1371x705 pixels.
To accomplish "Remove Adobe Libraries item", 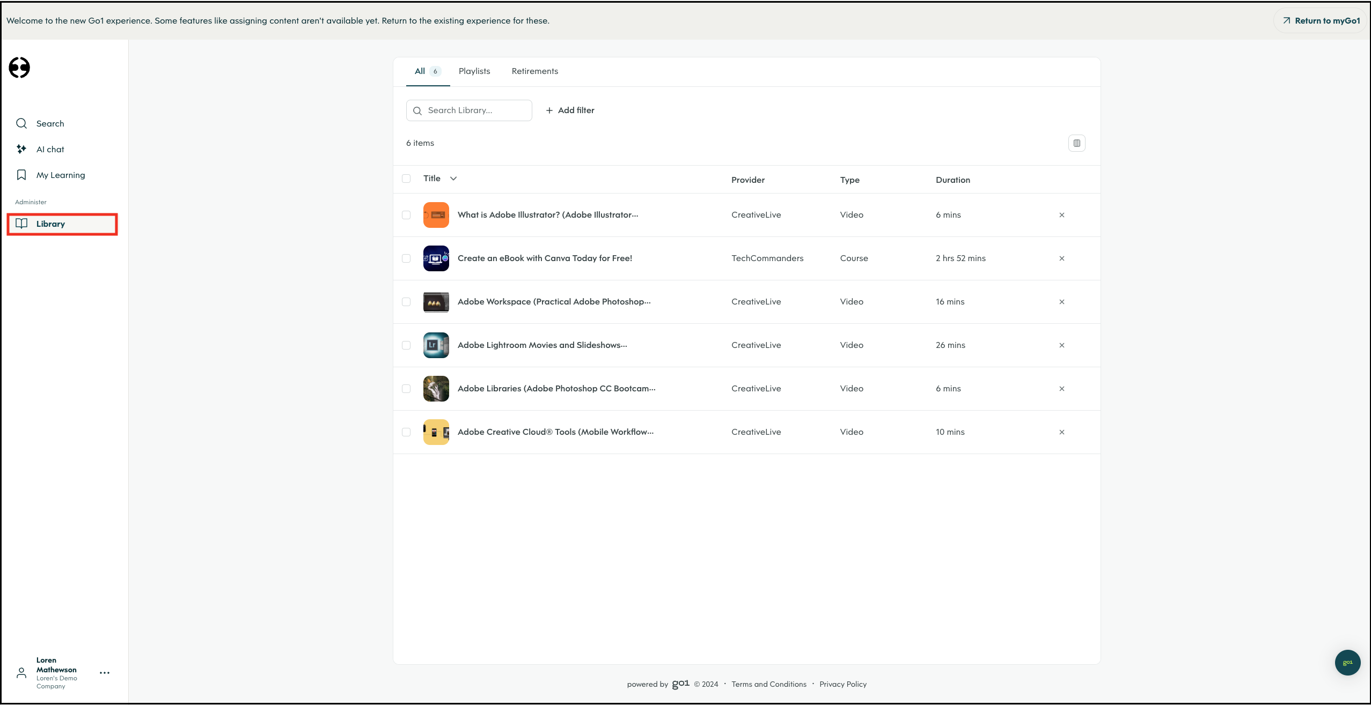I will tap(1061, 389).
